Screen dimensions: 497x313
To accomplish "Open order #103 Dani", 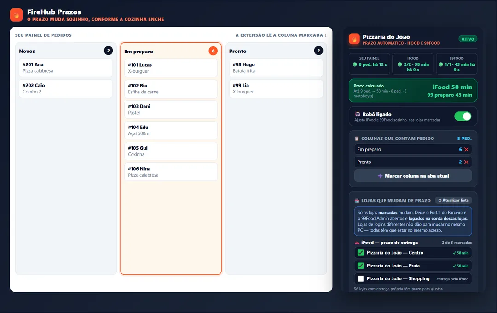I will [171, 110].
